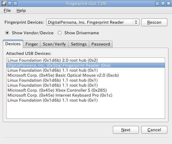
Task: Open the Fingerprint Devices combo box
Action: [93, 22]
